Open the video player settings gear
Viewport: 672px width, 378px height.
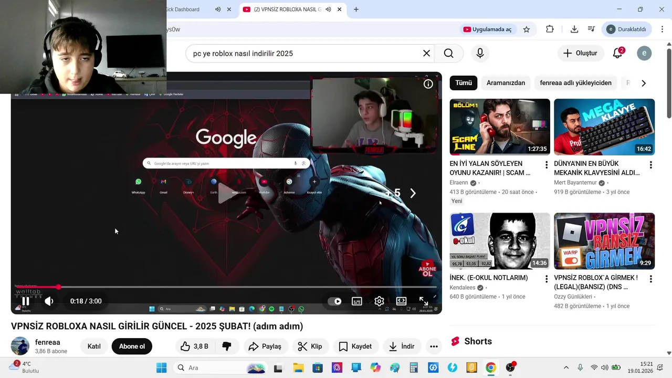(379, 301)
